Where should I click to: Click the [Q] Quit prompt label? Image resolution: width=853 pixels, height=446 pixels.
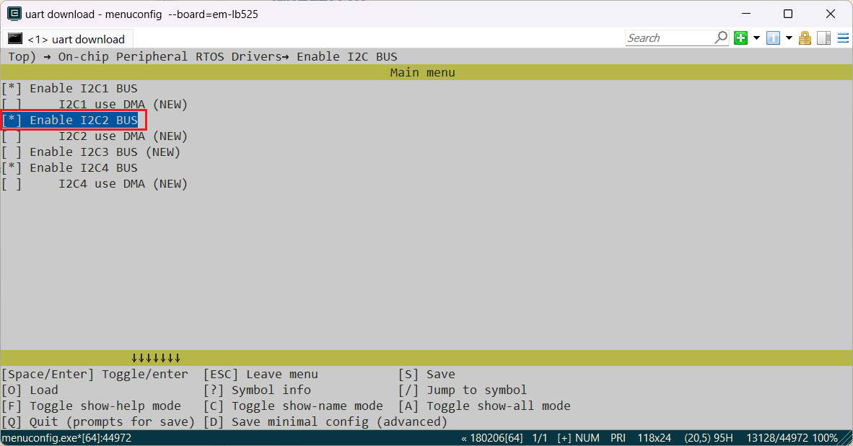(97, 421)
